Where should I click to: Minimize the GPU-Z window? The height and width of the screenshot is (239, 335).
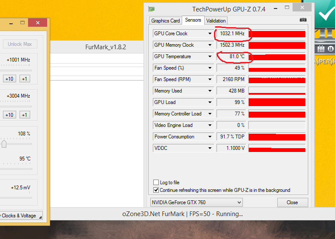coord(276,8)
